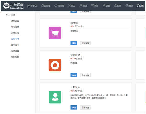Select 通用设置 in the sidebar
Image resolution: width=146 pixels, height=114 pixels.
tap(15, 21)
